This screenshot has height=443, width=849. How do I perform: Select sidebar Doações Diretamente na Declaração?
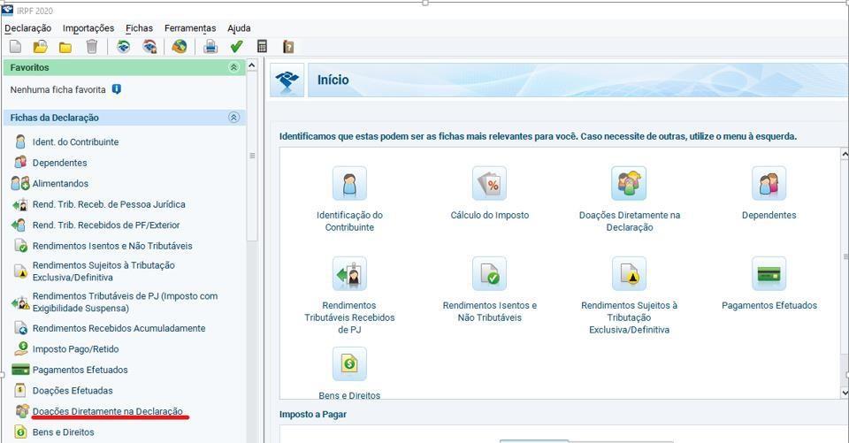(107, 411)
